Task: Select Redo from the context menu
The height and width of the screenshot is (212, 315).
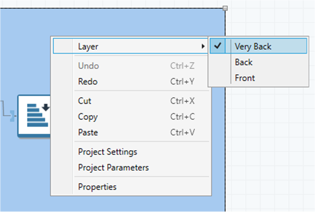Action: 87,82
